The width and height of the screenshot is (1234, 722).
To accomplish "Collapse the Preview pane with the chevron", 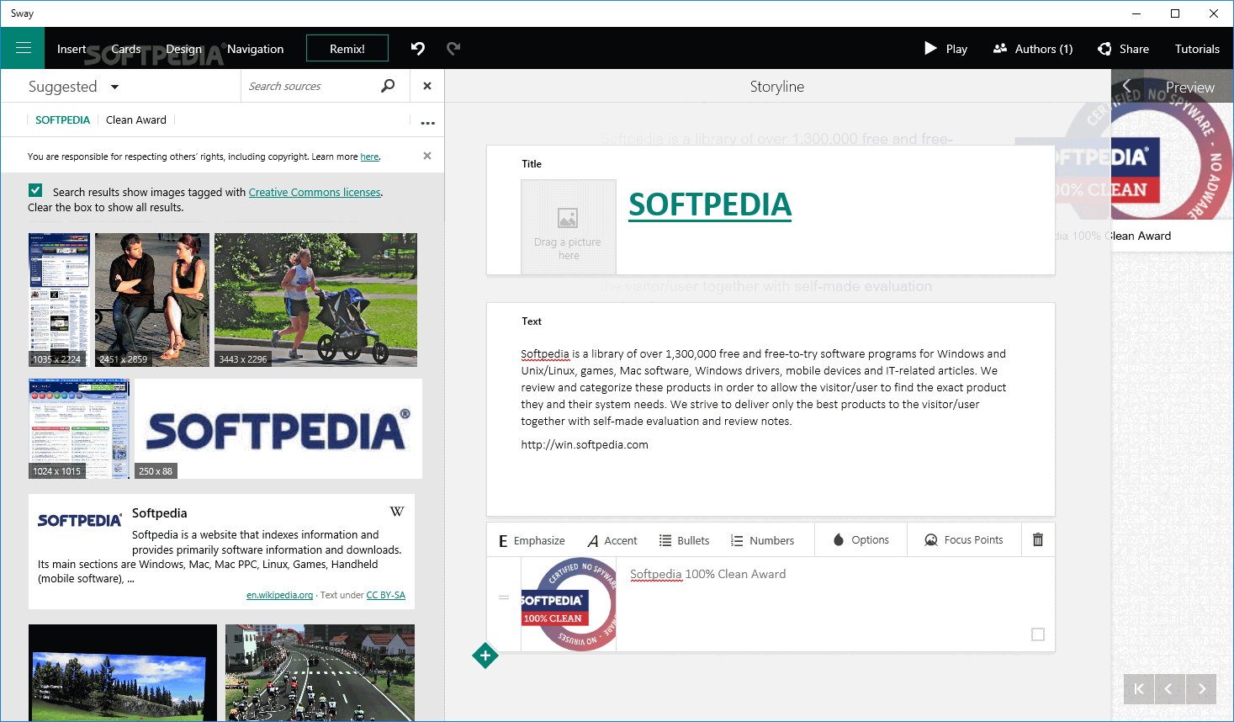I will (1126, 85).
